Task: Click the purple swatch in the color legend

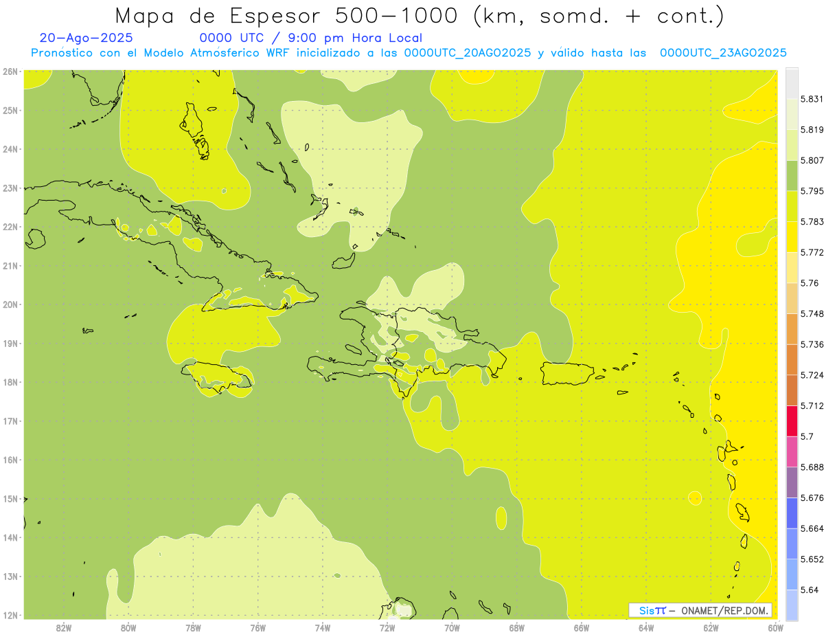Action: 792,482
